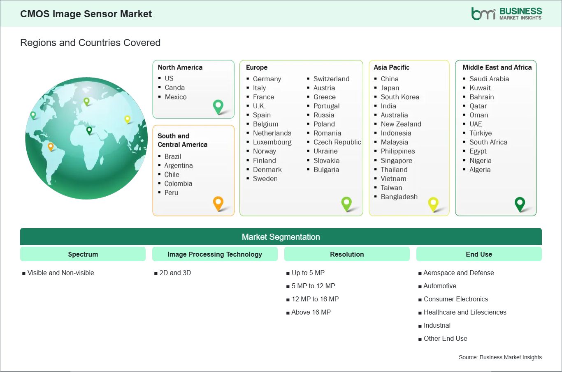This screenshot has height=372, width=562.
Task: Check the bullet beside Visible and Non-visible
Action: pyautogui.click(x=23, y=273)
